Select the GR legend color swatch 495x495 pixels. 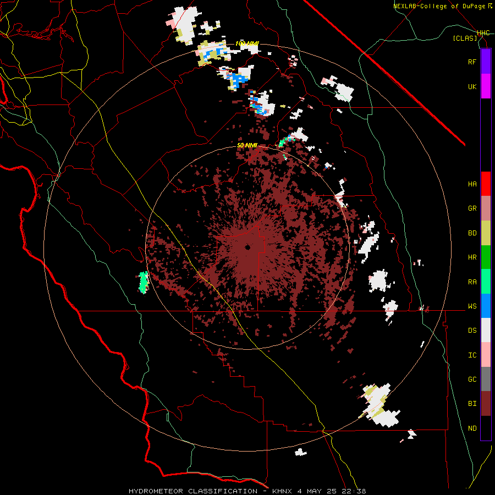click(x=486, y=208)
